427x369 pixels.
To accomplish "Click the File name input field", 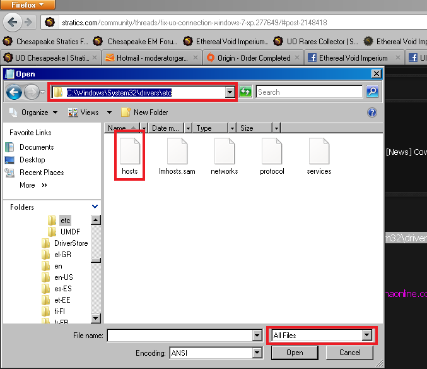I will click(x=180, y=336).
